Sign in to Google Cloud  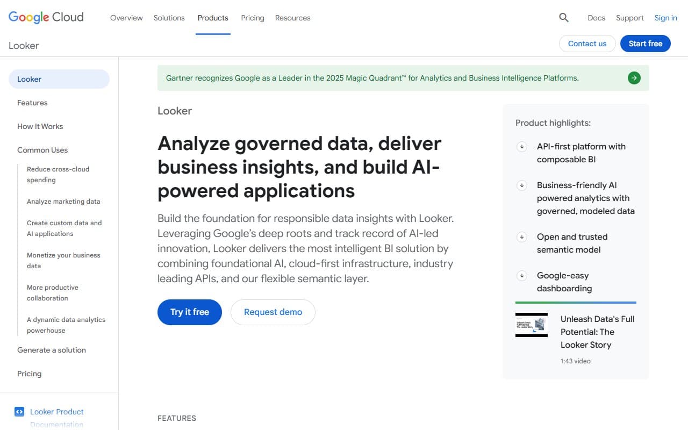coord(665,18)
